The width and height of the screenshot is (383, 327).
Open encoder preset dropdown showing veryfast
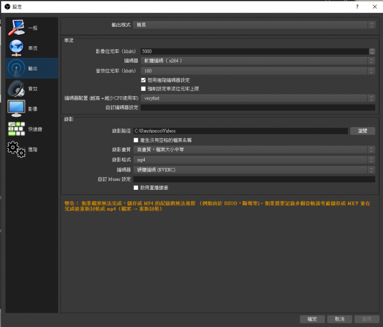click(258, 98)
